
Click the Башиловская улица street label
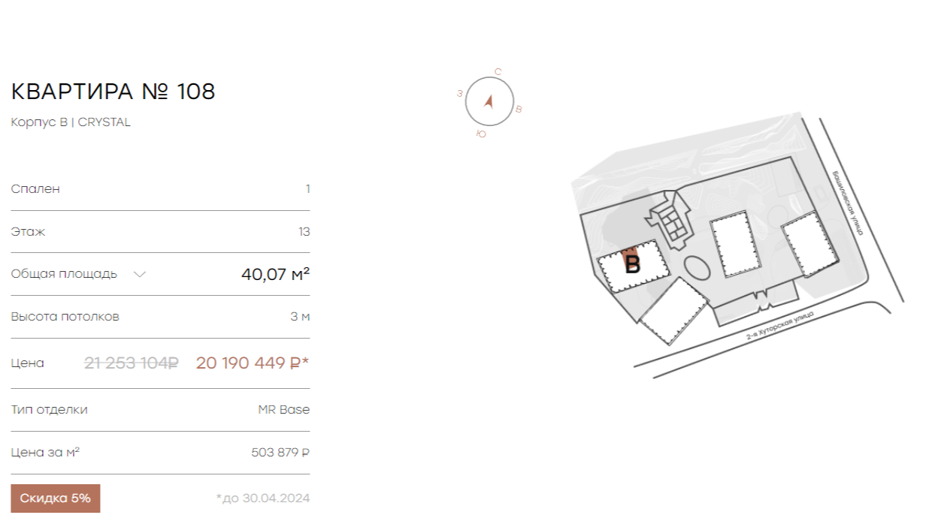pos(847,203)
